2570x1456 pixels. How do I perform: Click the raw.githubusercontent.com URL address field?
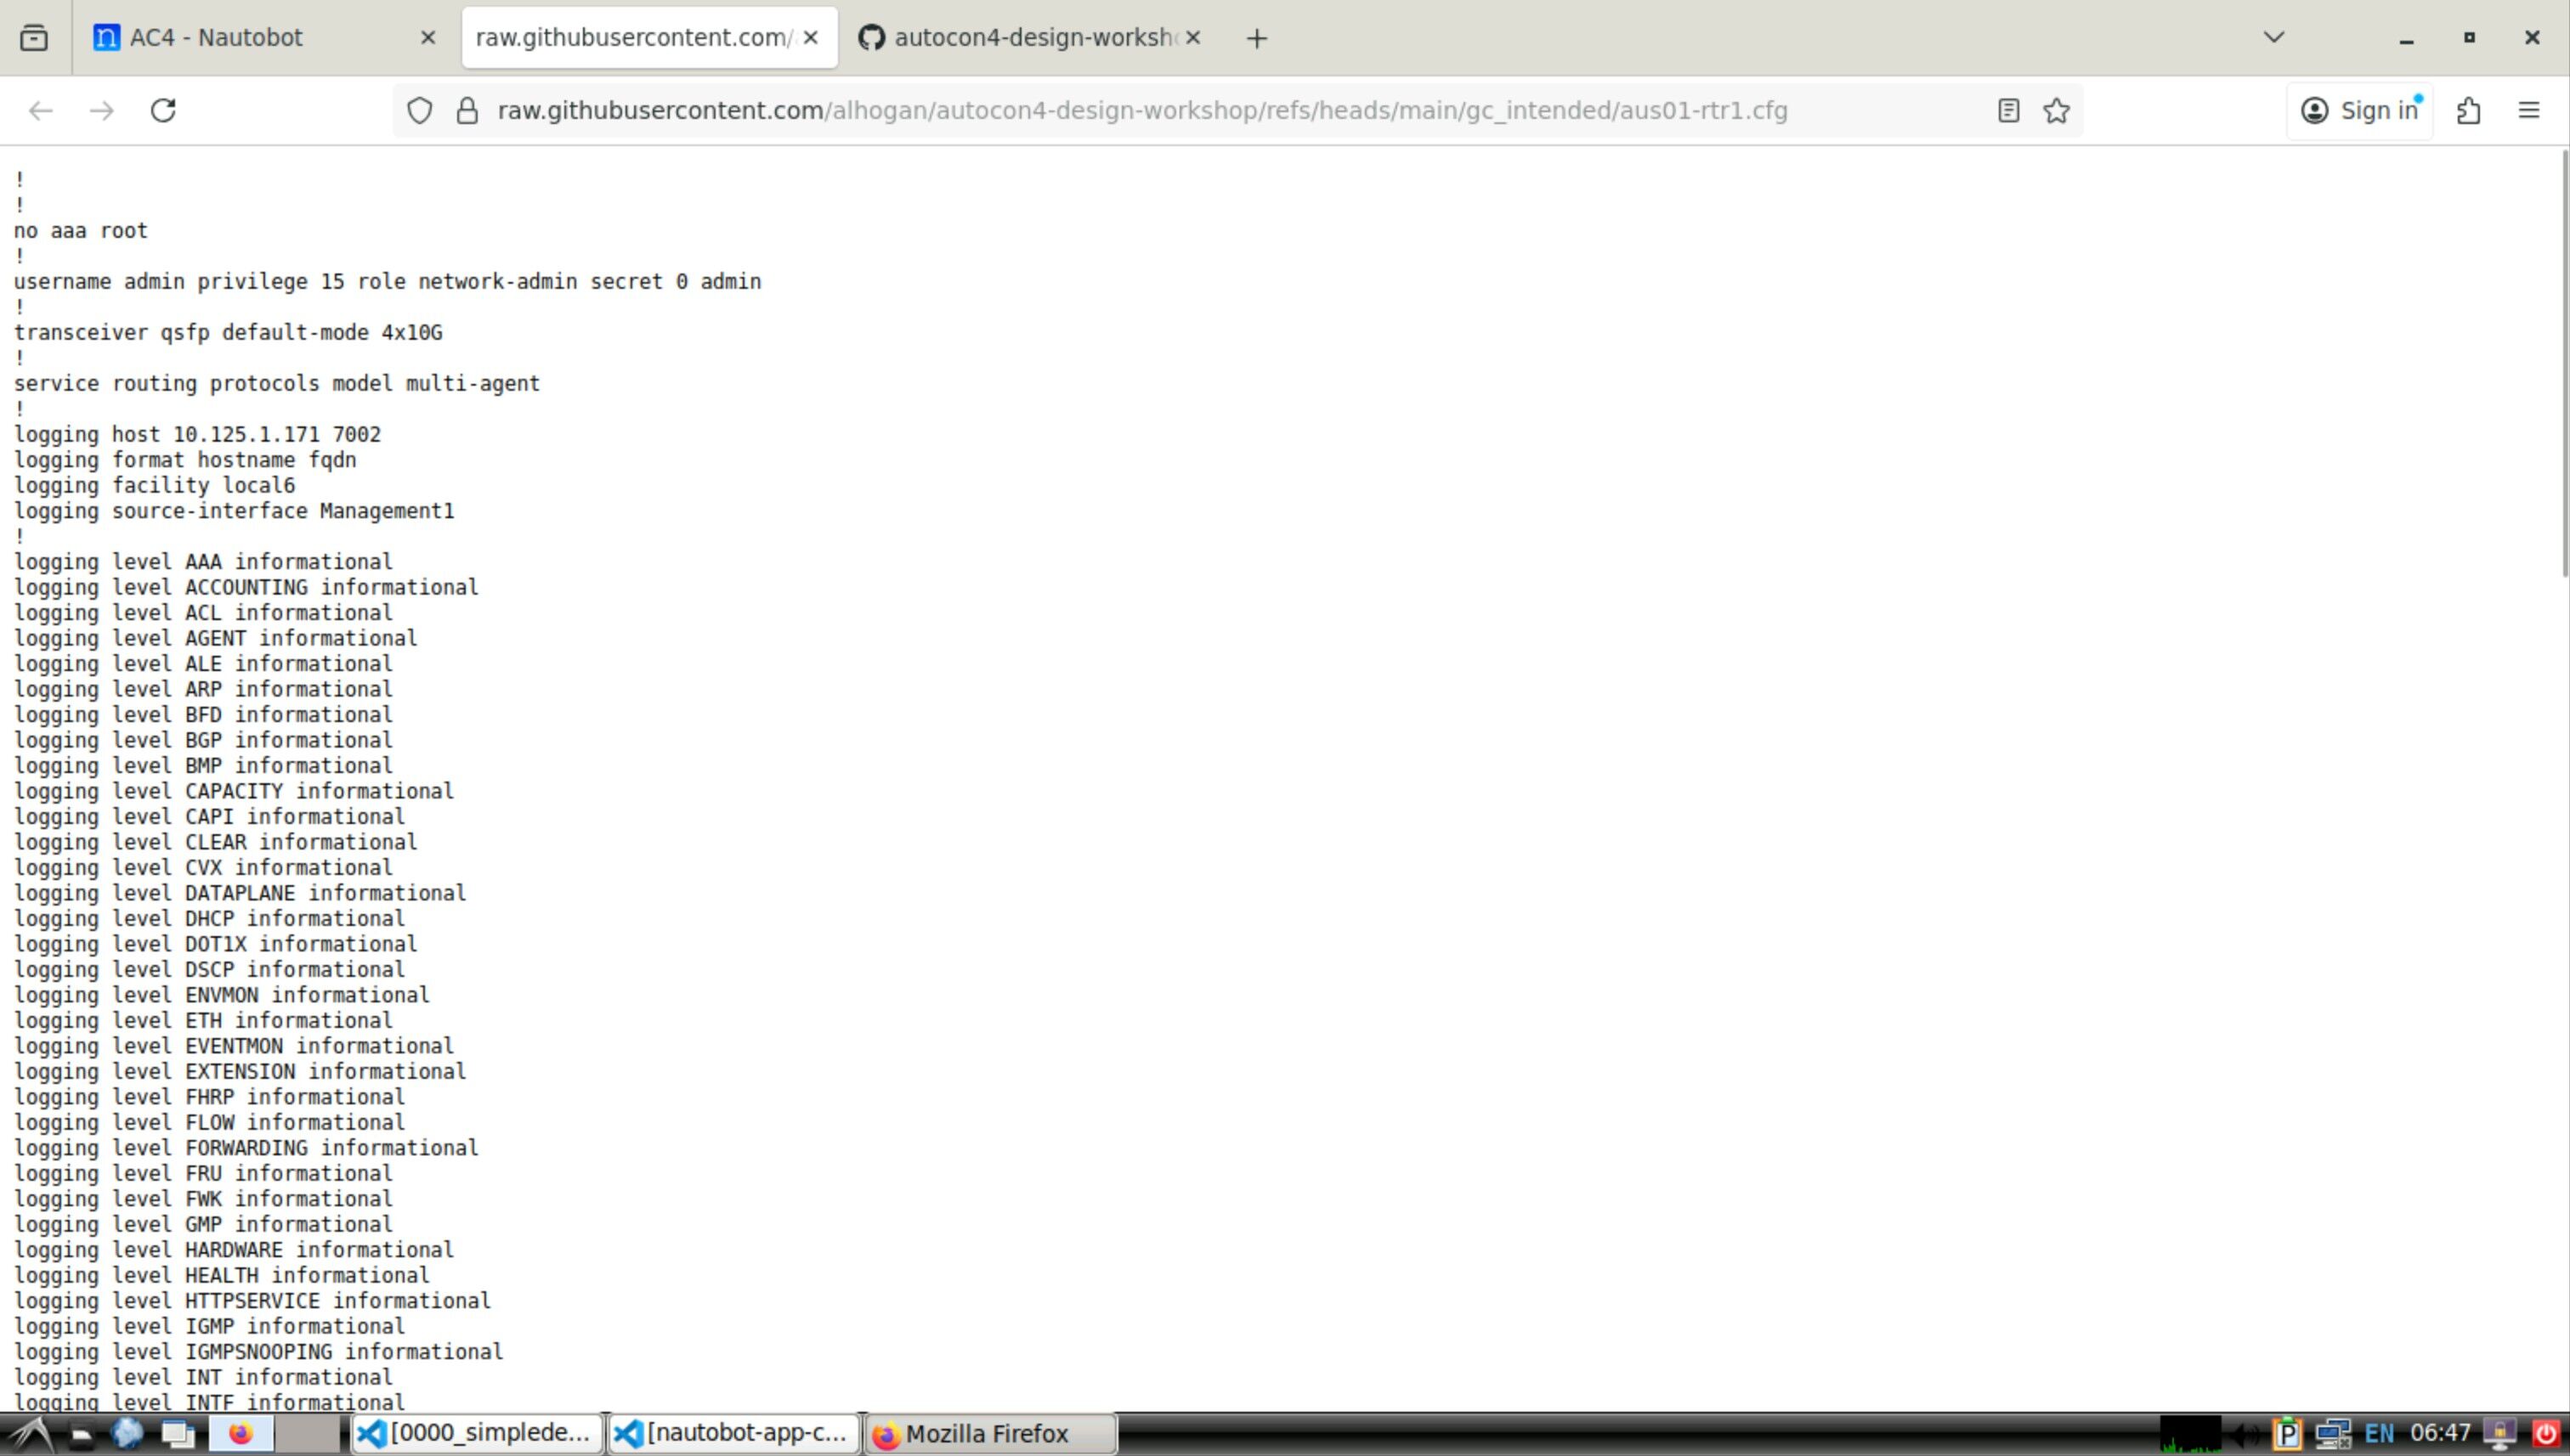pyautogui.click(x=1141, y=110)
